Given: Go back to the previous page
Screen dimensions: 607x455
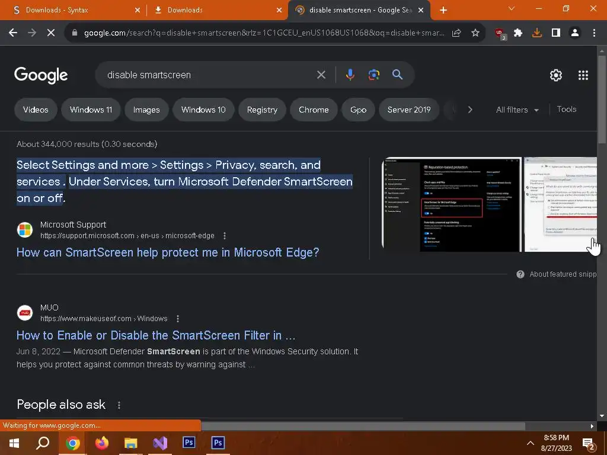Looking at the screenshot, I should coord(13,33).
